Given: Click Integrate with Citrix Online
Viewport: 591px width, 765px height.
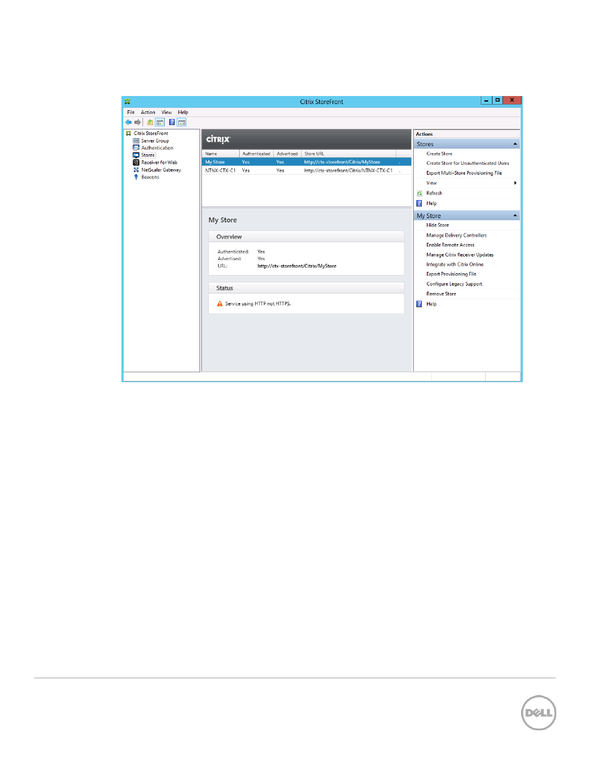Looking at the screenshot, I should click(x=455, y=264).
